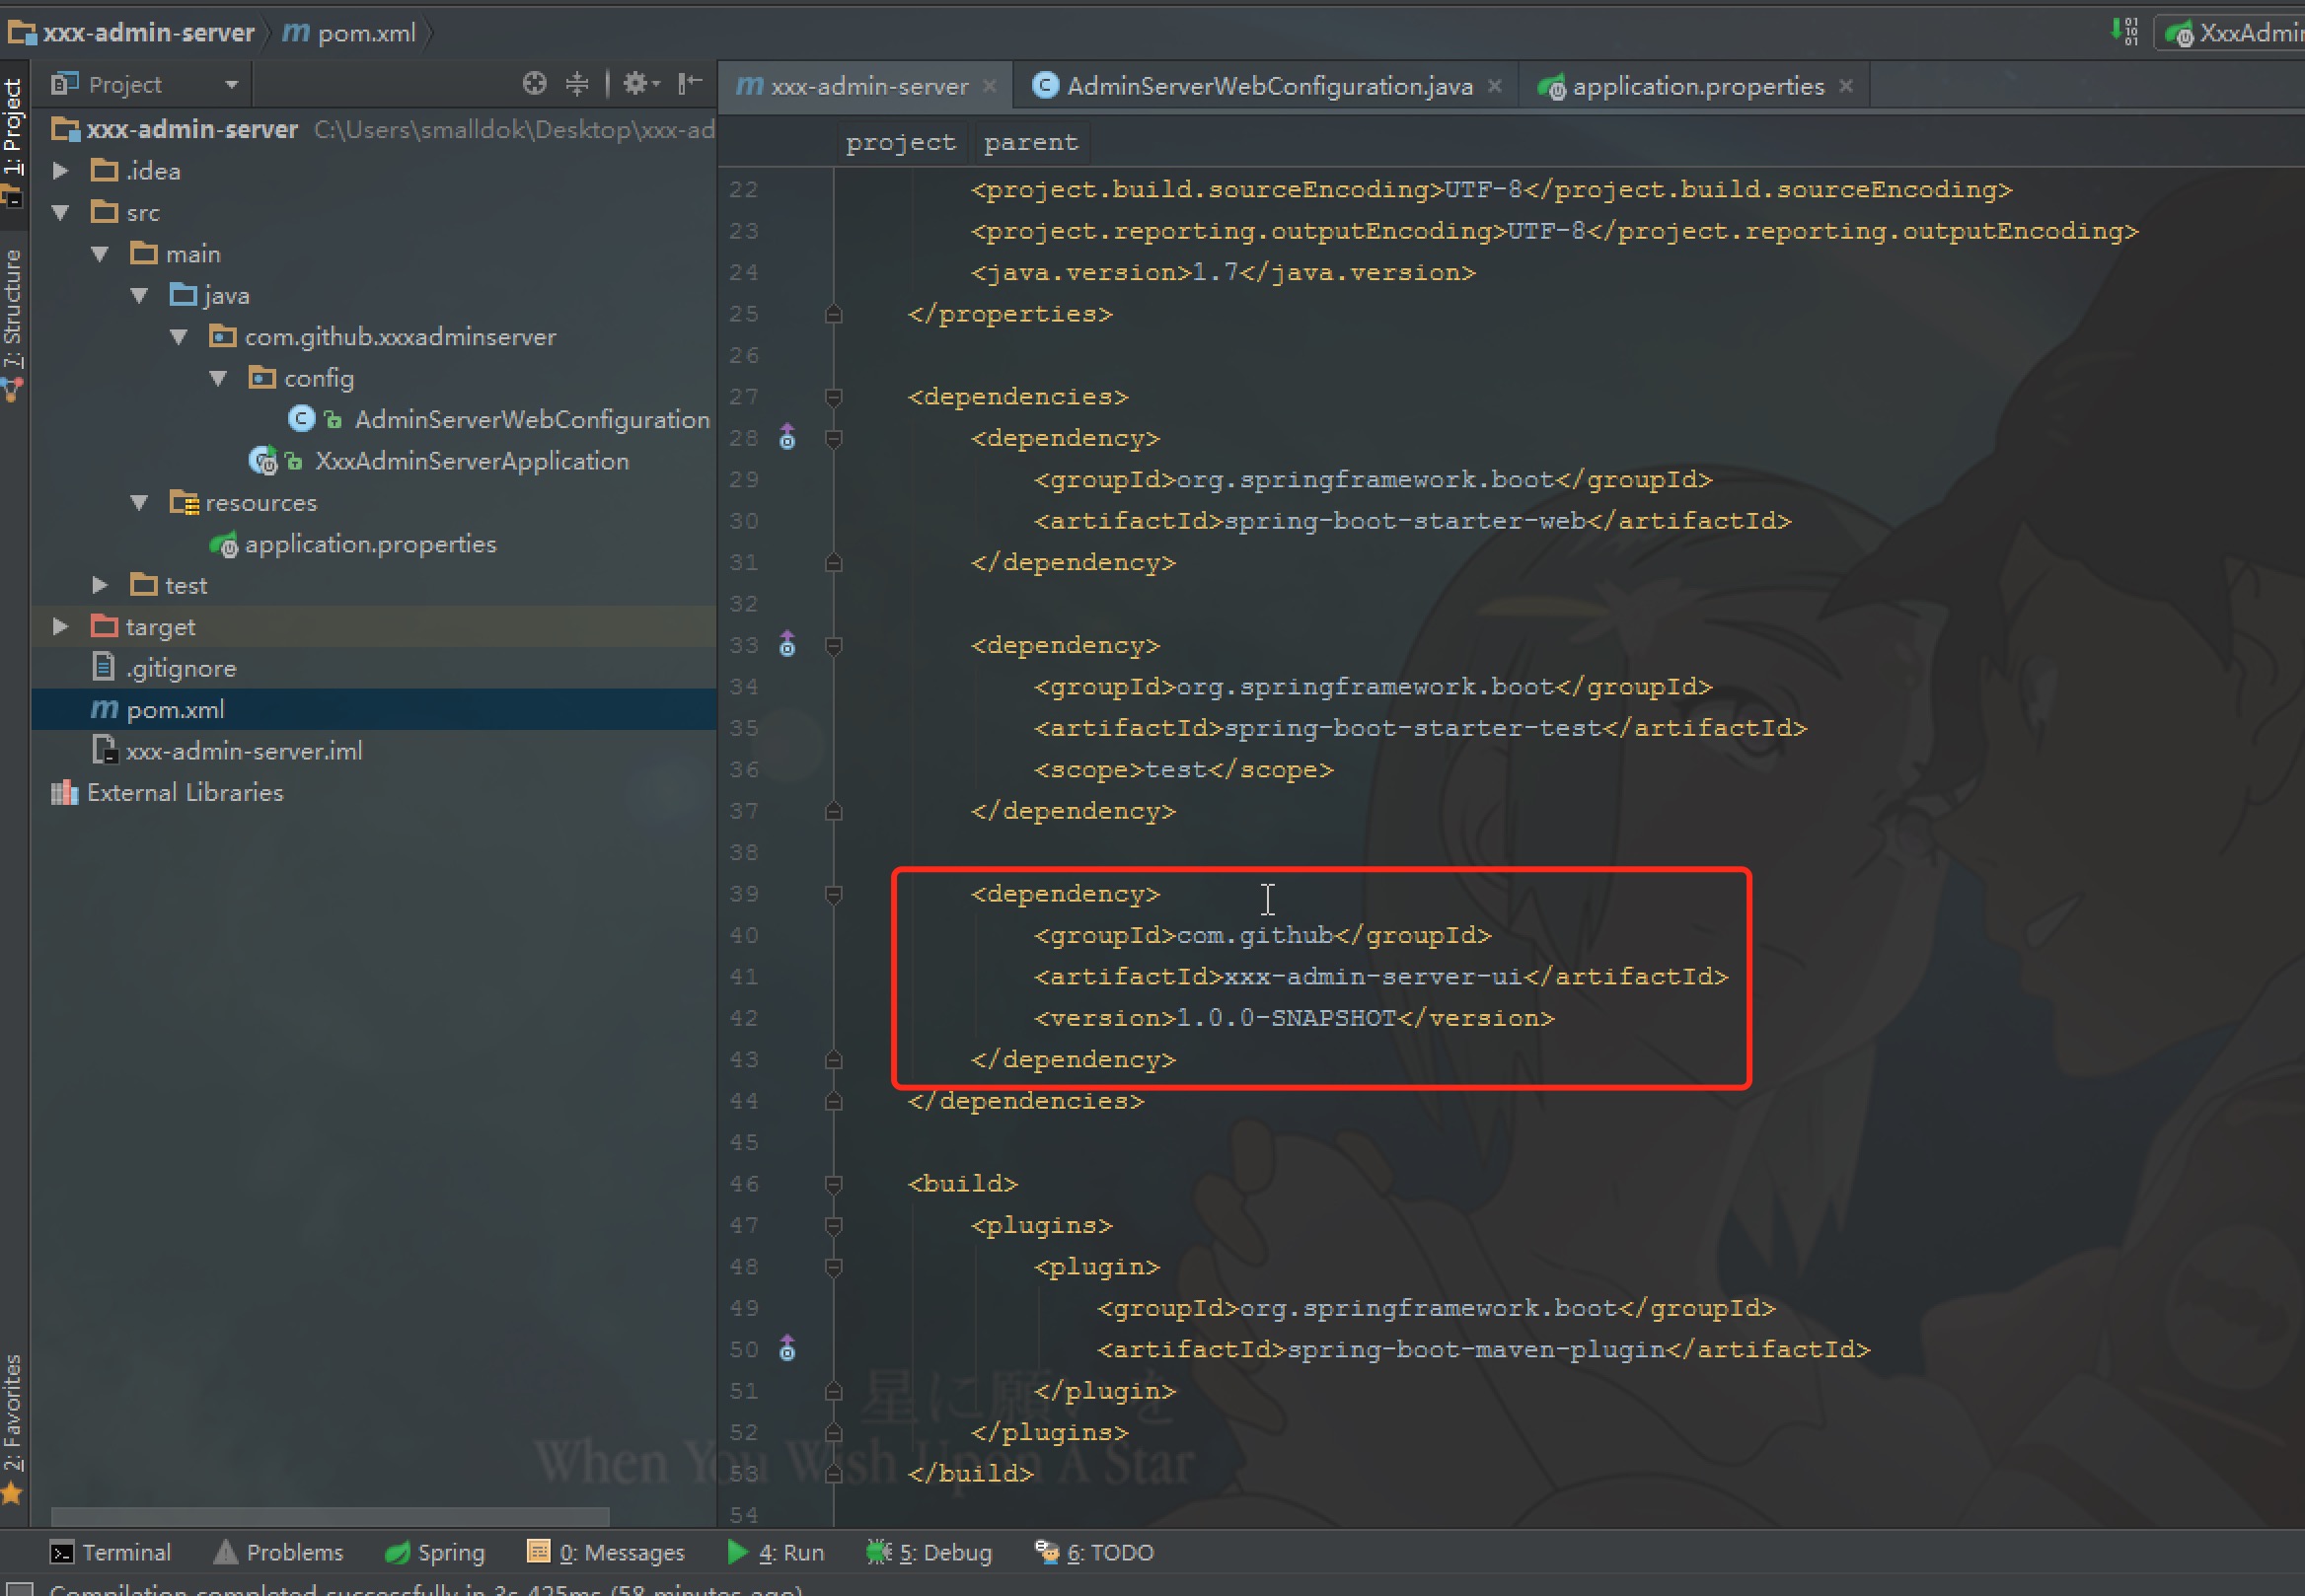2305x1596 pixels.
Task: Open the Favorites tool window
Action: (12, 1429)
